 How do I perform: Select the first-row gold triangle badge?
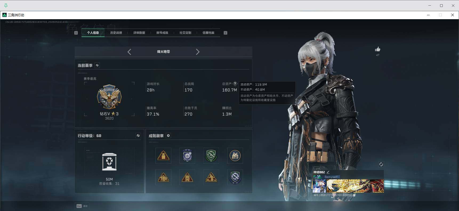pos(163,156)
